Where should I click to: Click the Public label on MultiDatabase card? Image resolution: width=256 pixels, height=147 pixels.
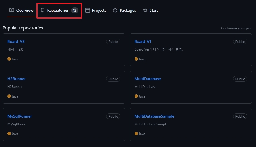(x=240, y=79)
